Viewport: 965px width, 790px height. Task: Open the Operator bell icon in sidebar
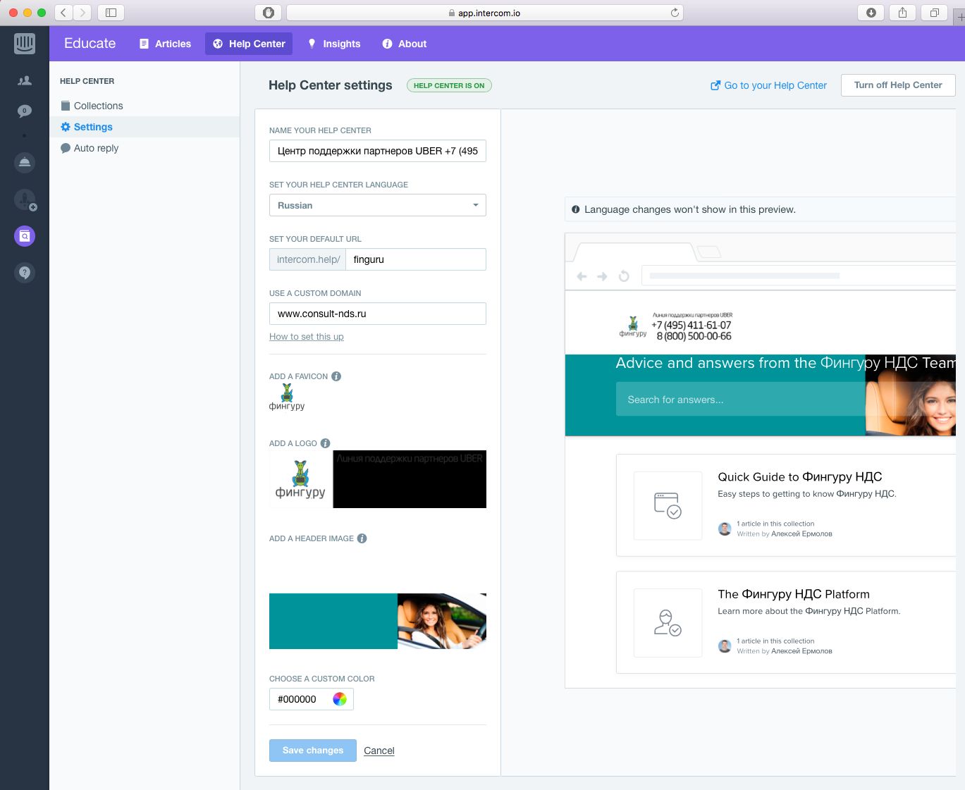click(x=25, y=163)
